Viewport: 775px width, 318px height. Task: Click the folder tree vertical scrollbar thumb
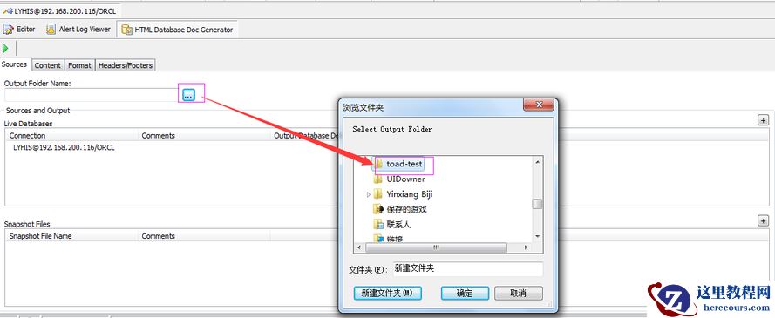point(537,204)
